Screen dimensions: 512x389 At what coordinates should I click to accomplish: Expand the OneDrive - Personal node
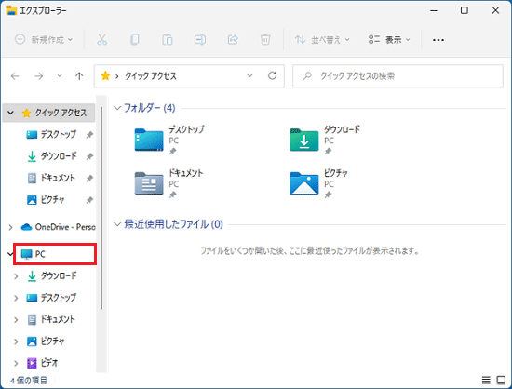(11, 227)
